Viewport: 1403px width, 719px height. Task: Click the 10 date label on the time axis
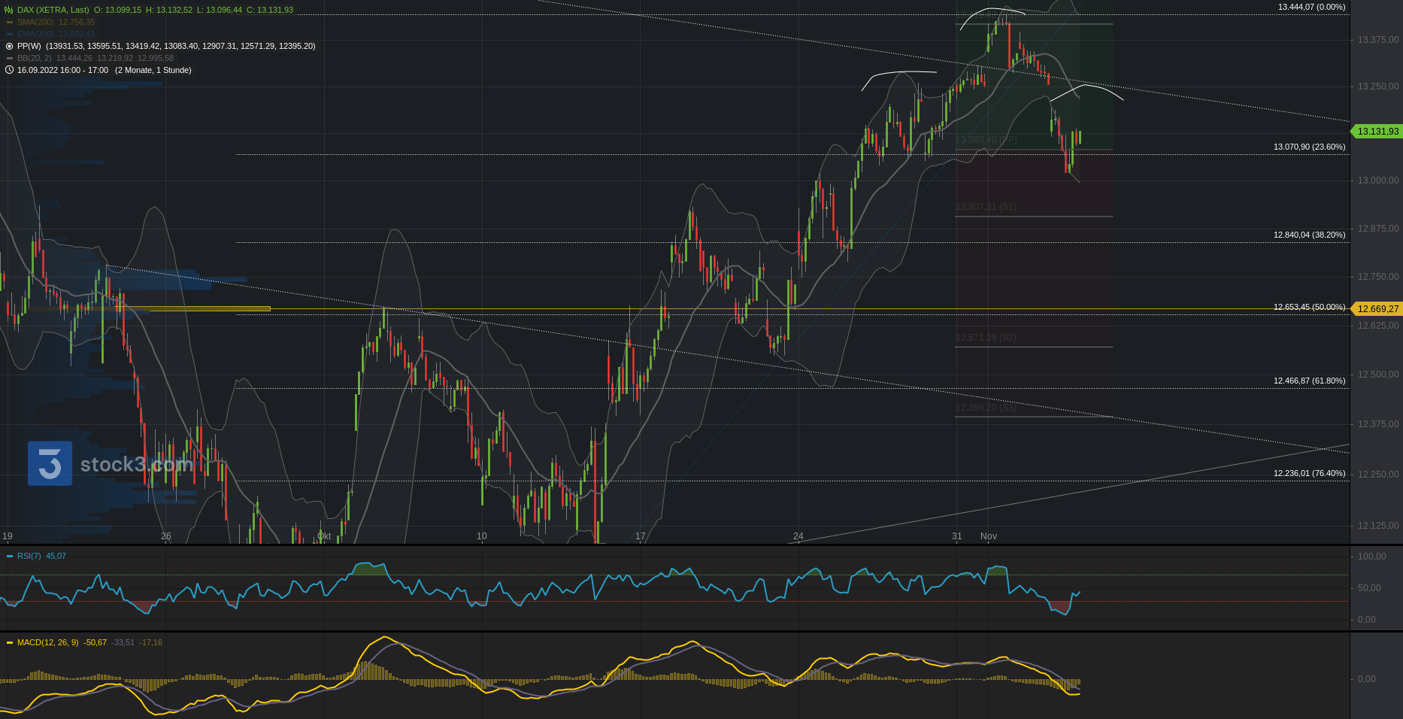click(x=482, y=536)
